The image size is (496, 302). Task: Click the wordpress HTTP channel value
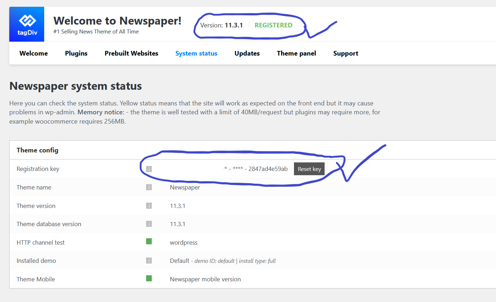184,243
